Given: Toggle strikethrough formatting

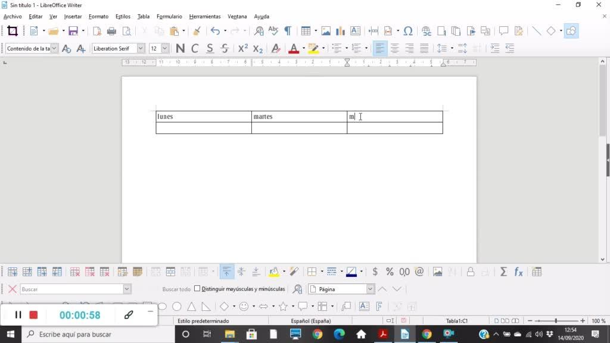Looking at the screenshot, I should coord(225,48).
